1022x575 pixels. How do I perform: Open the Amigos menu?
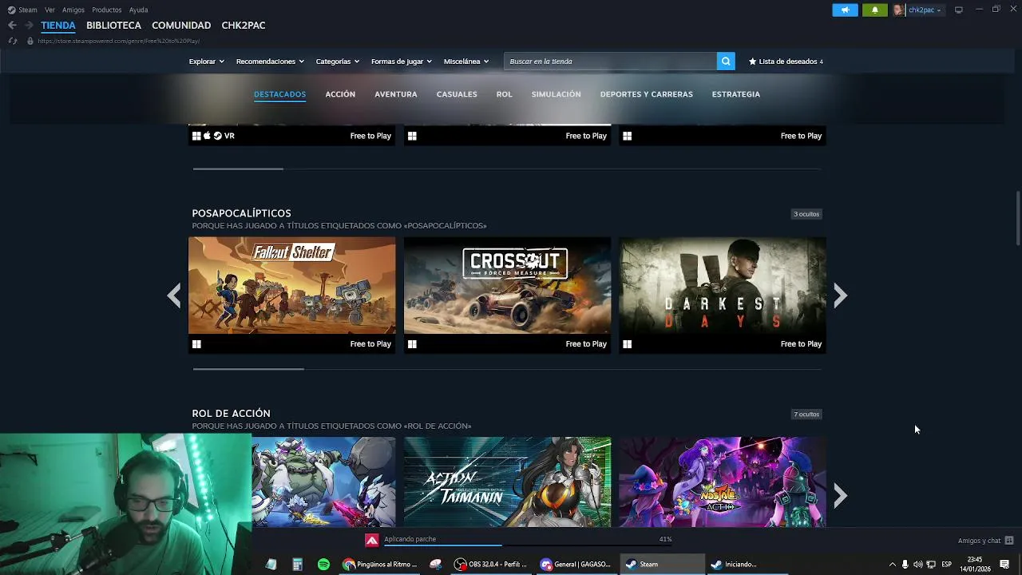(x=73, y=10)
